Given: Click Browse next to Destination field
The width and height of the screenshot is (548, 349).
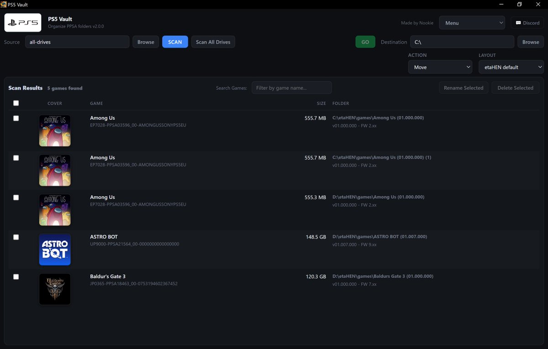Looking at the screenshot, I should tap(531, 42).
